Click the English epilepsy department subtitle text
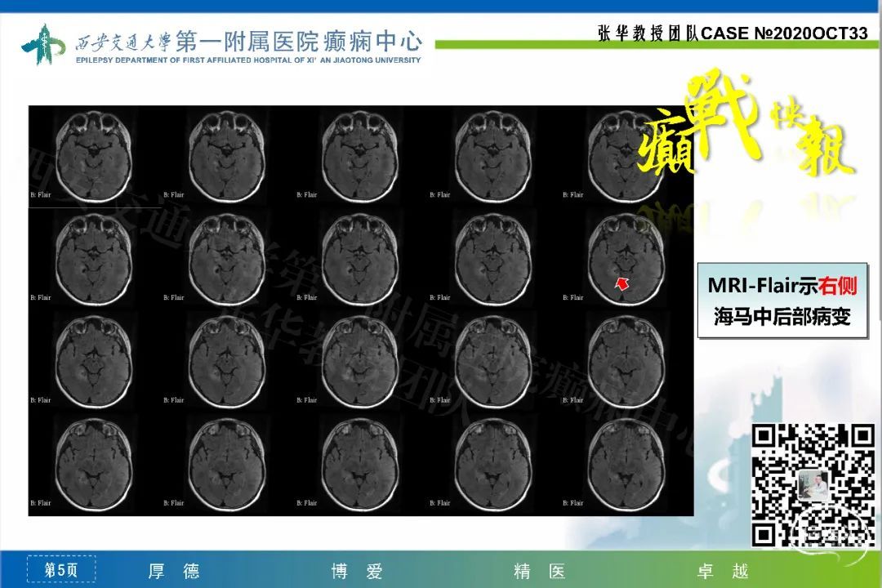The image size is (882, 588). [248, 60]
